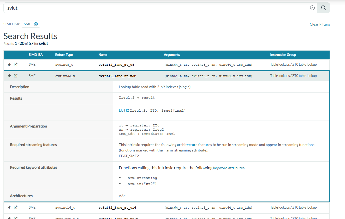The image size is (345, 219).
Task: Follow the keyword attributes link
Action: coord(229,168)
